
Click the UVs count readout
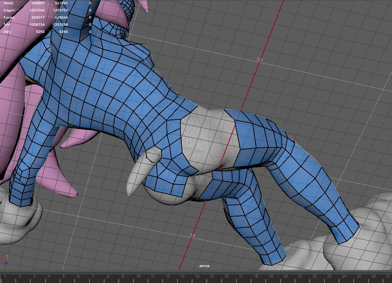point(40,32)
